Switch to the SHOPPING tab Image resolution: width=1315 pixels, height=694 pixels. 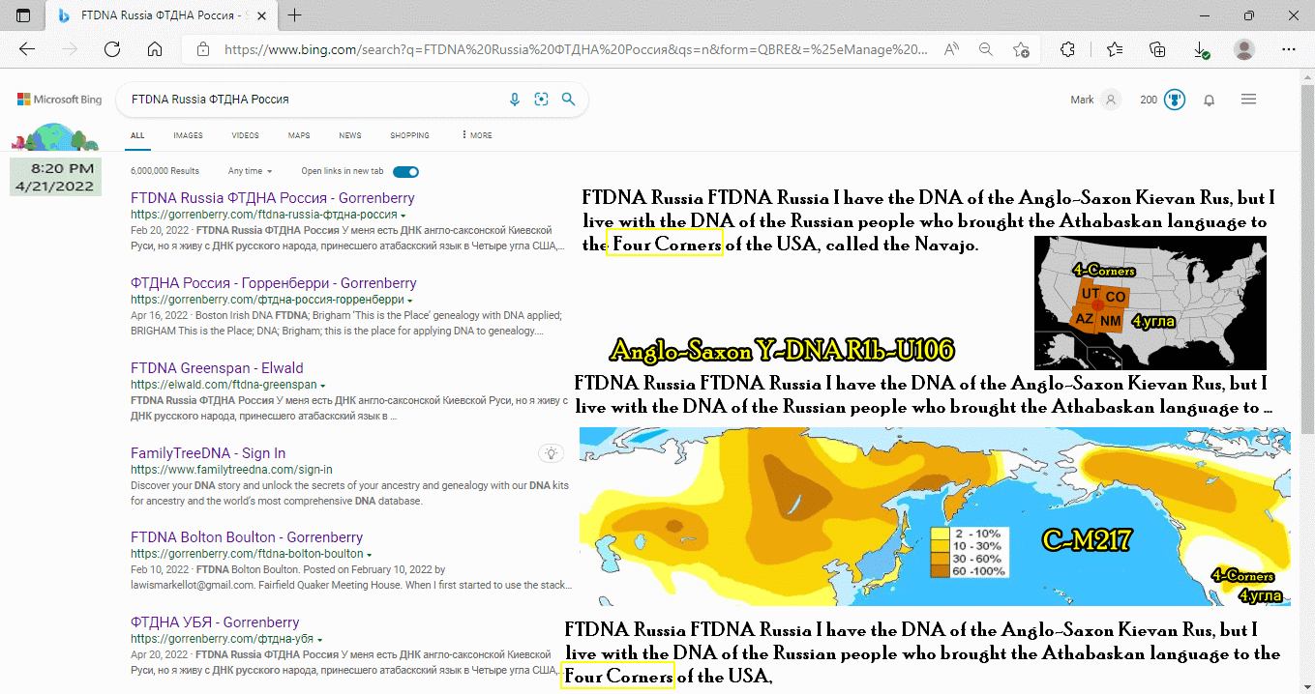[410, 135]
